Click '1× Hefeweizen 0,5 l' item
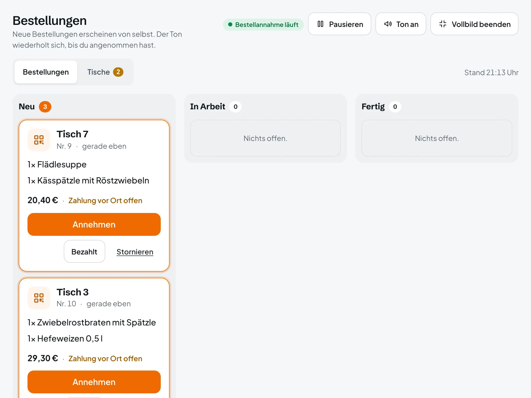Screen dimensions: 531x398 (65, 339)
